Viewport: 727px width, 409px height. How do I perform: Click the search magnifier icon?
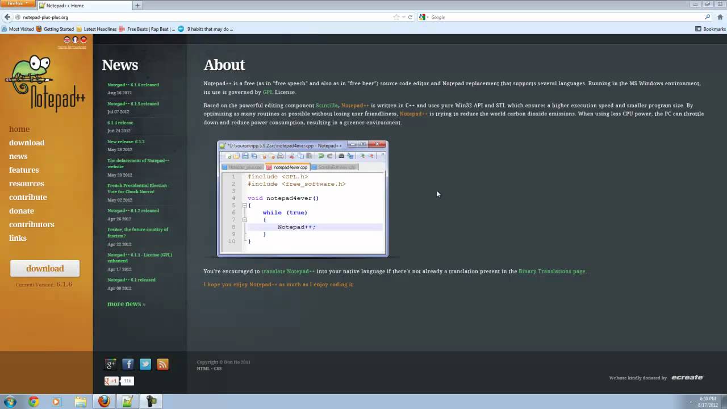(x=707, y=17)
